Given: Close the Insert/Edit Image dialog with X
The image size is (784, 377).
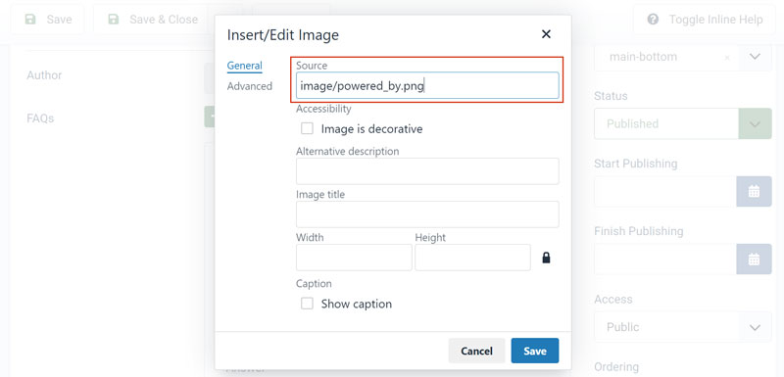Looking at the screenshot, I should pos(546,34).
